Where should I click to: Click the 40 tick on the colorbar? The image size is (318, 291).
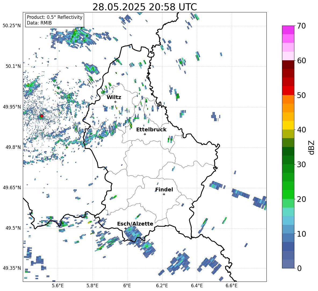301,130
